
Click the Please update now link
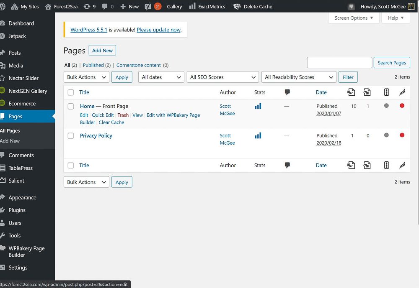pyautogui.click(x=158, y=30)
